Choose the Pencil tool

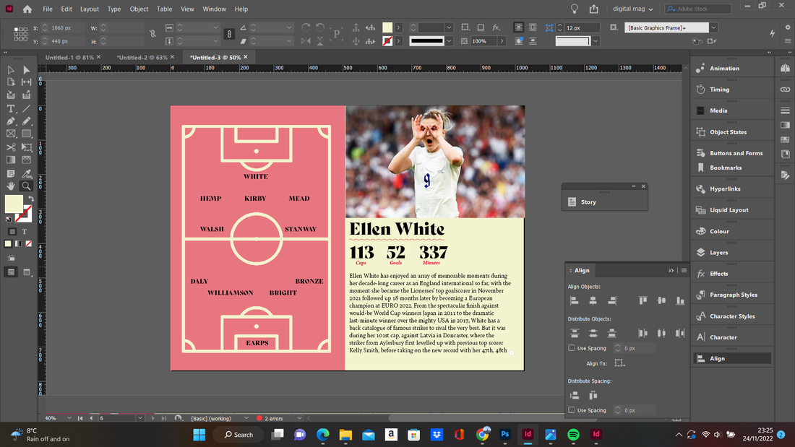26,121
